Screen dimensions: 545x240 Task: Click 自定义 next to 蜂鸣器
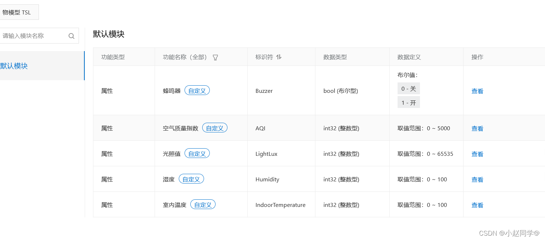(x=197, y=90)
